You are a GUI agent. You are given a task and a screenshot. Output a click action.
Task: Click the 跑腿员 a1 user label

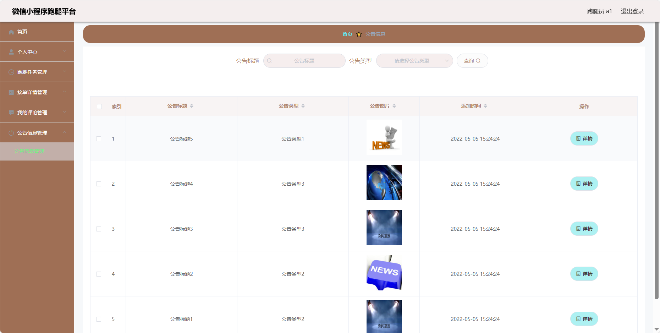[599, 11]
